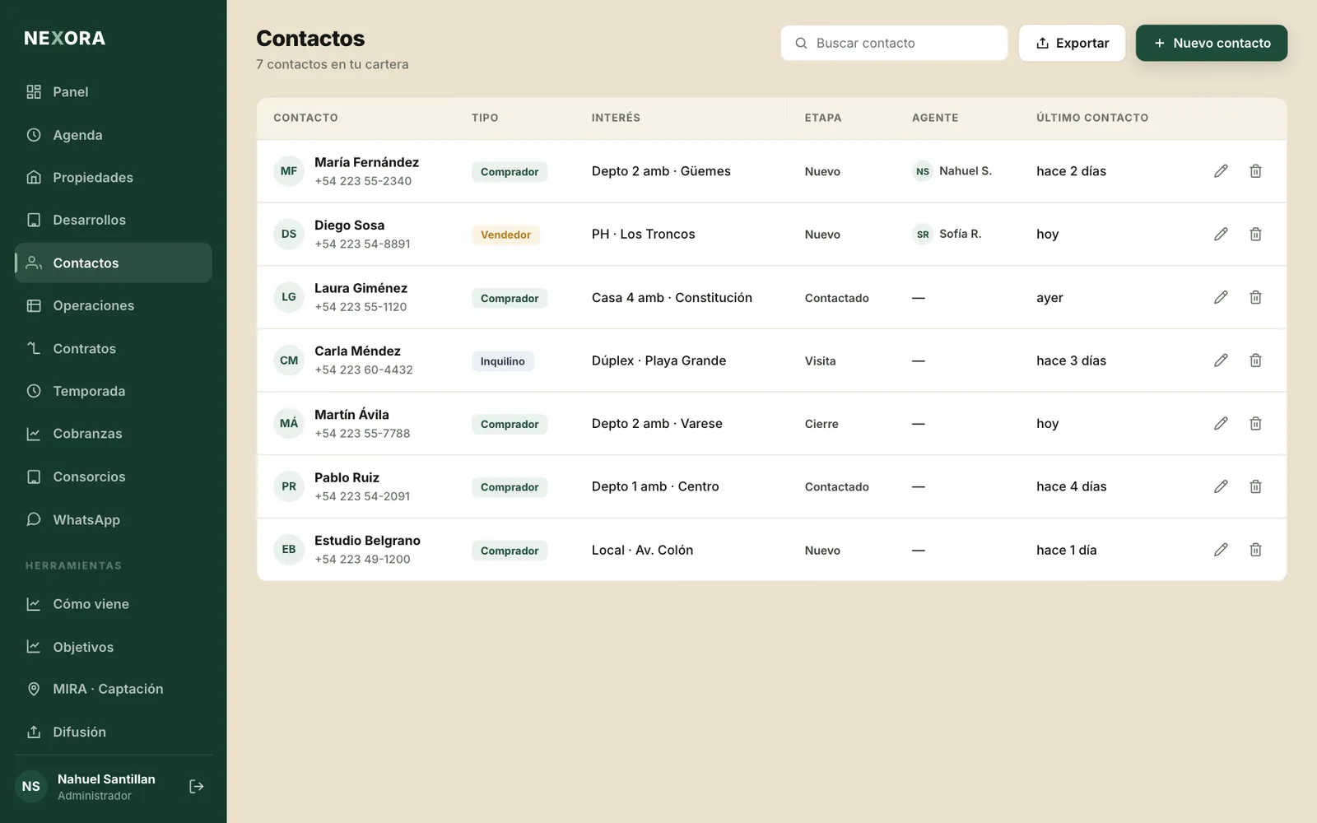The height and width of the screenshot is (823, 1317).
Task: Delete Pablo Ruiz with trash icon
Action: coord(1255,486)
